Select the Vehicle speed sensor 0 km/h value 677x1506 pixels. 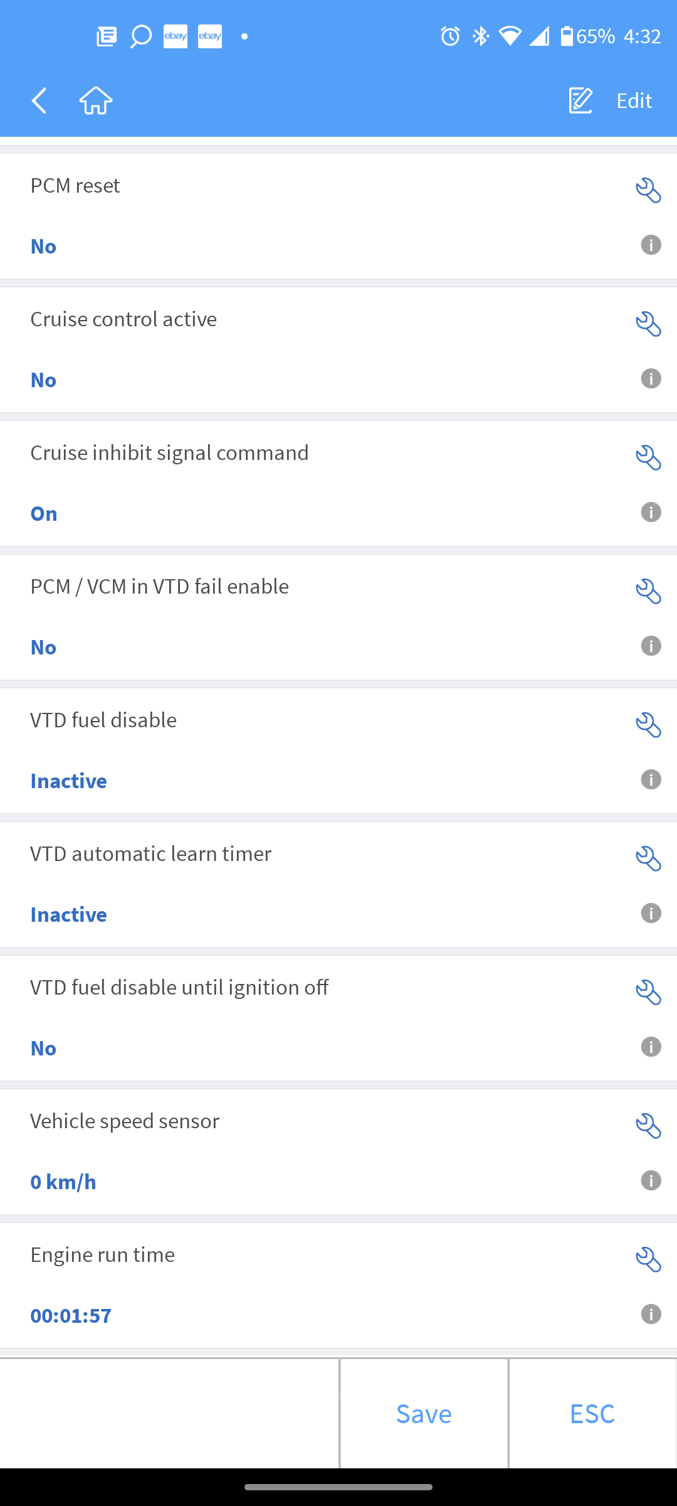tap(63, 1182)
